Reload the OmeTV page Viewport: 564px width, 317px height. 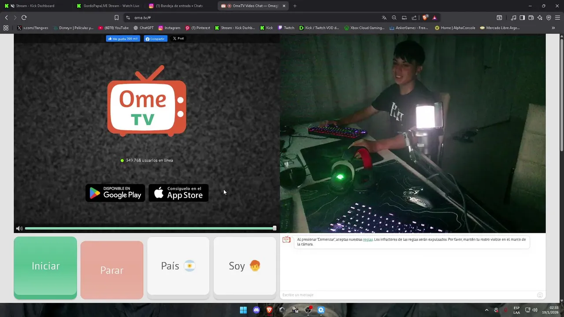pyautogui.click(x=24, y=18)
